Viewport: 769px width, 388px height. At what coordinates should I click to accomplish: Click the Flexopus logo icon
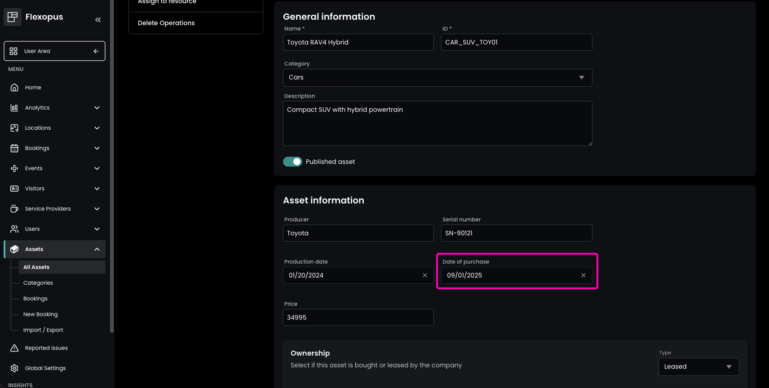point(13,17)
